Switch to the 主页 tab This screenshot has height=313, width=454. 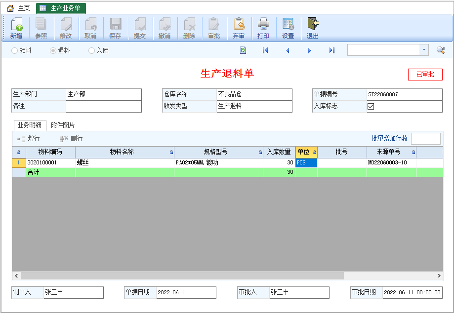pos(19,8)
